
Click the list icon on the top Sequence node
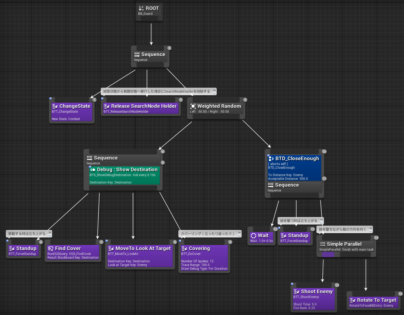pos(137,54)
